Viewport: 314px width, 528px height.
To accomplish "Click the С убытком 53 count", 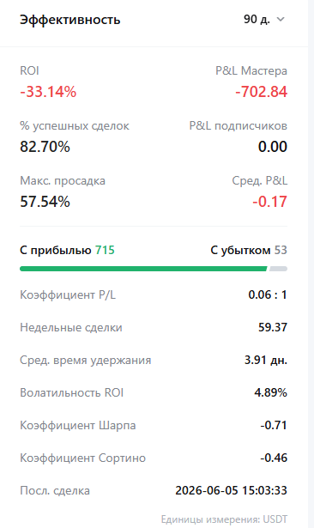I will coord(249,250).
